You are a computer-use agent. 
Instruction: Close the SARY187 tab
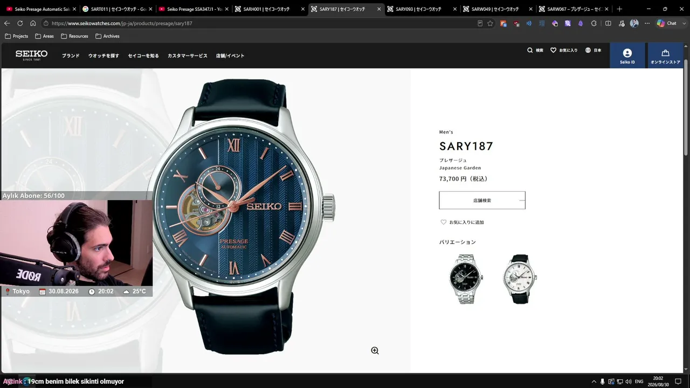pos(378,9)
